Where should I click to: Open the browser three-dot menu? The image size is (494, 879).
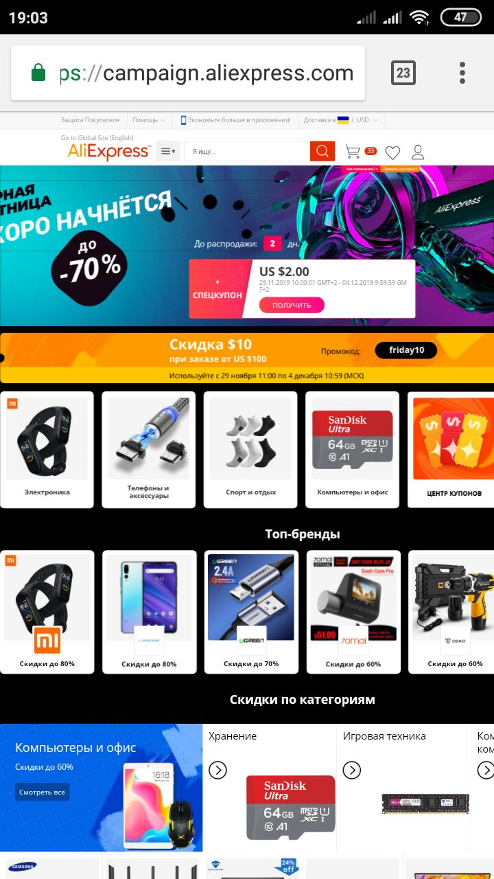462,73
